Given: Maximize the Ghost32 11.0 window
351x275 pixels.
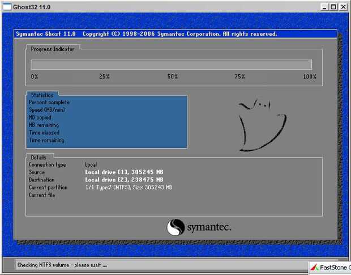Looking at the screenshot, I should (333, 7).
